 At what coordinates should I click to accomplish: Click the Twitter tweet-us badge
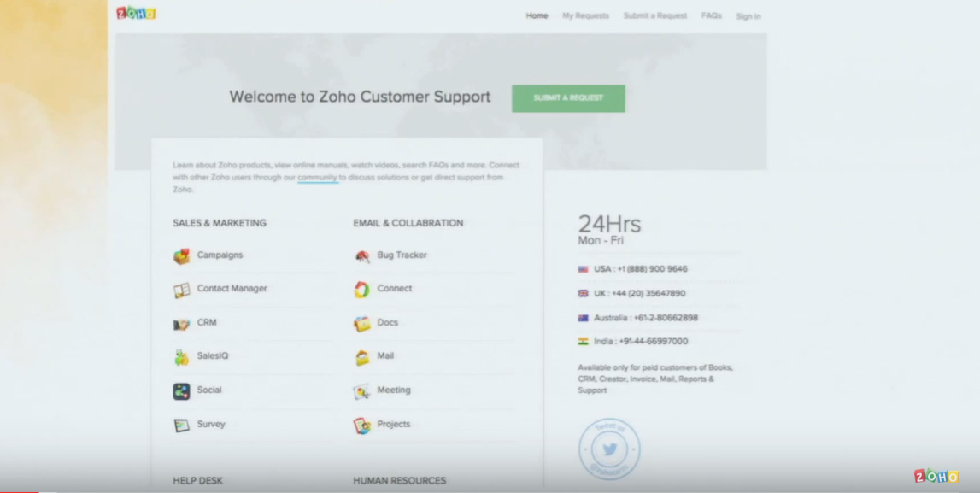(609, 449)
